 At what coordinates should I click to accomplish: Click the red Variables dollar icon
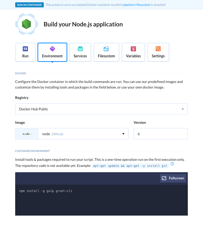pyautogui.click(x=133, y=49)
